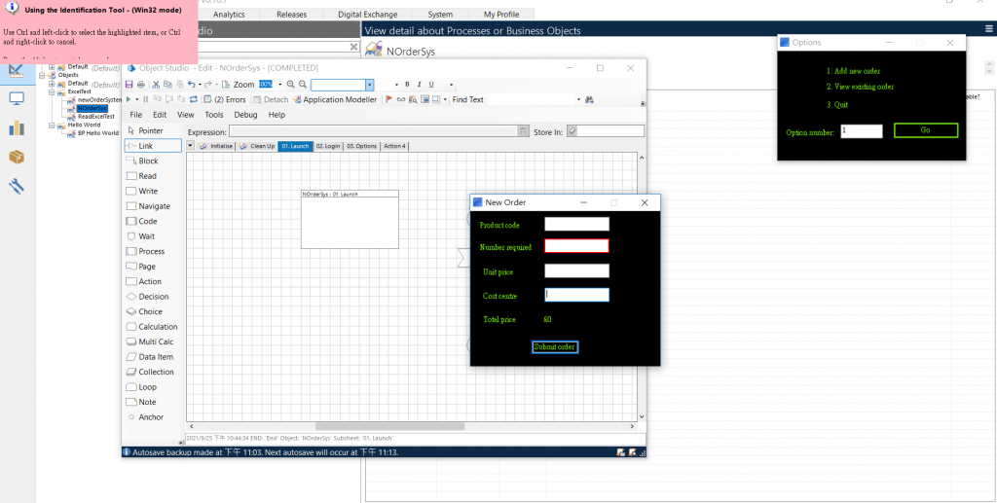Collapse the Objects tree node

tap(43, 75)
